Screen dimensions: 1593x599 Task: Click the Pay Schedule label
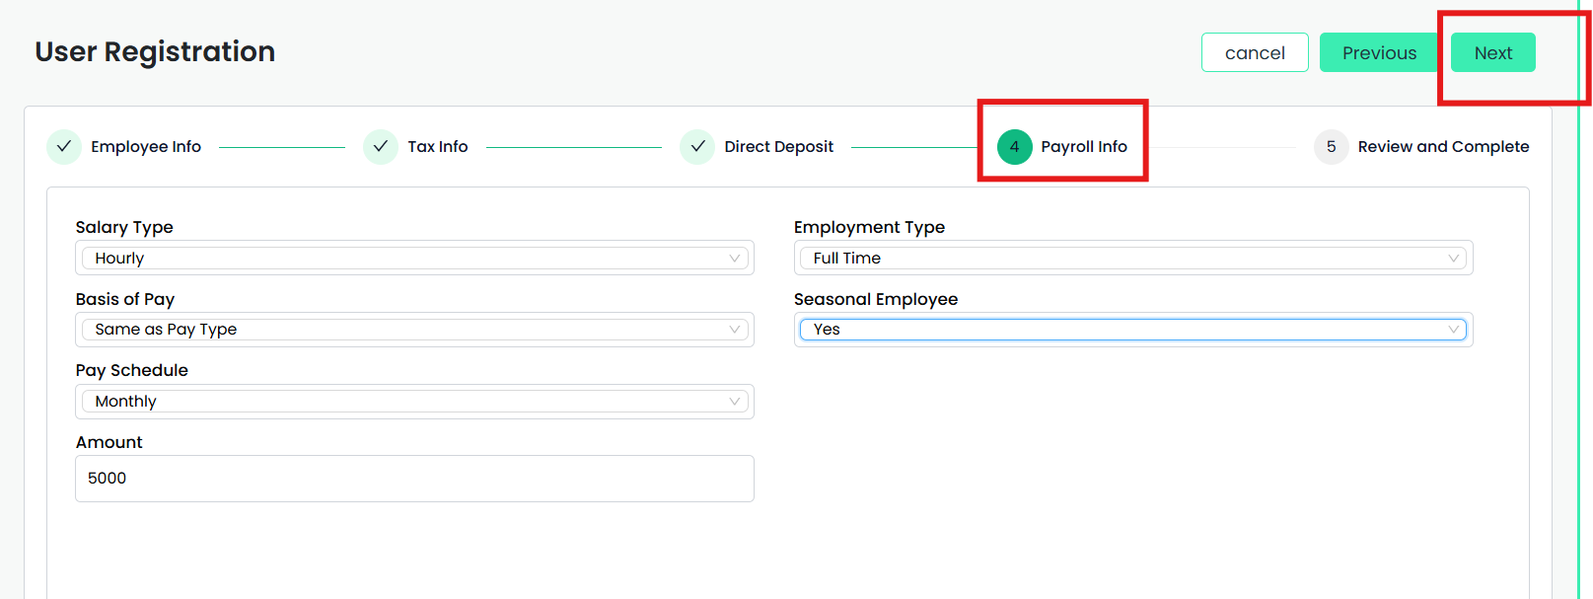click(132, 370)
